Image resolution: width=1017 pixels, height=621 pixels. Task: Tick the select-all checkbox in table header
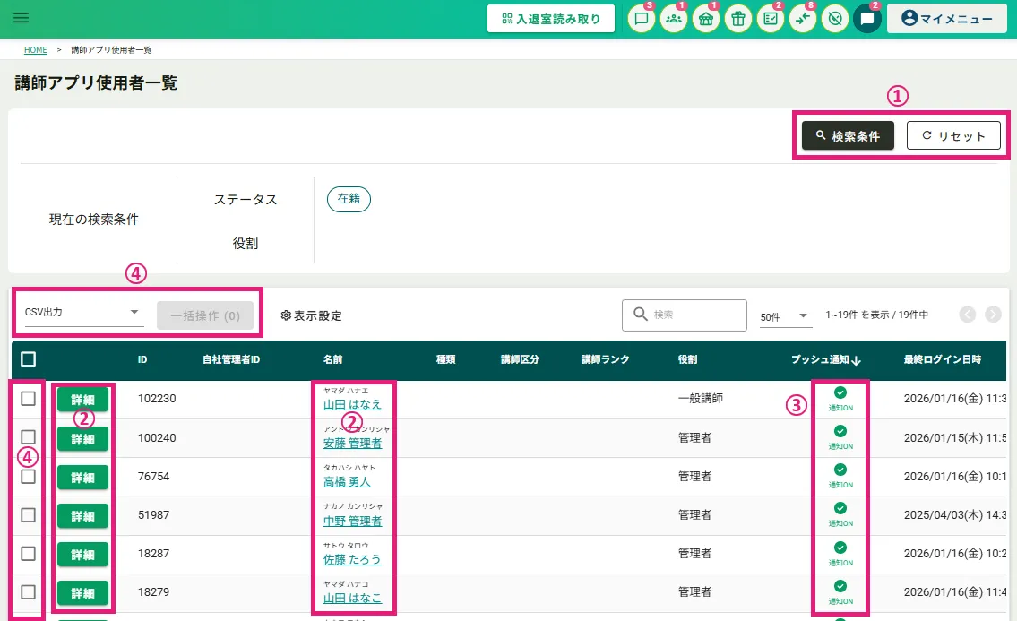[28, 359]
